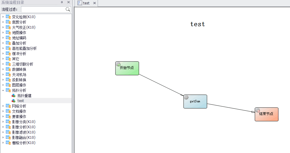Click the gear icon on 结束节点 node
Image resolution: width=290 pixels, height=153 pixels.
[258, 110]
